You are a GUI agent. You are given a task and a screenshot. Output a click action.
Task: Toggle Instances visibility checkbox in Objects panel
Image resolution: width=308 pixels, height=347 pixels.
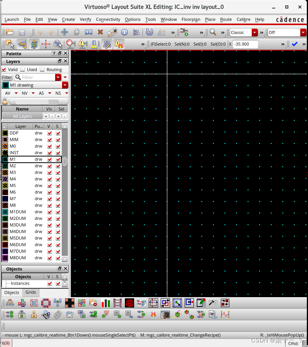point(49,284)
